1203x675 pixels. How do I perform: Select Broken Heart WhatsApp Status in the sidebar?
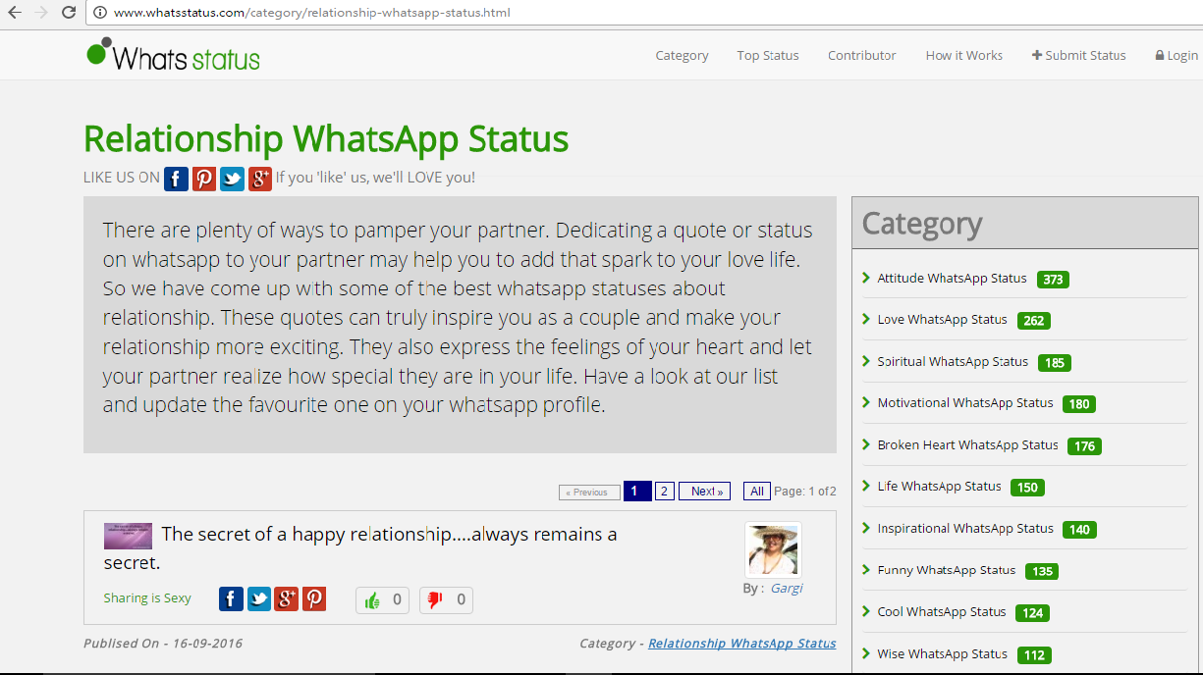click(x=967, y=445)
